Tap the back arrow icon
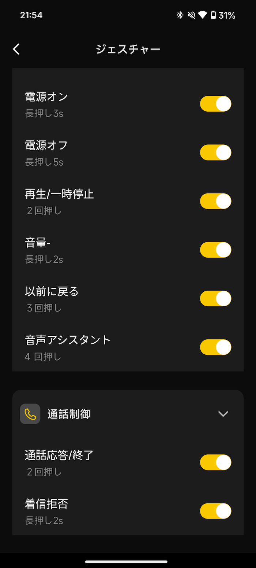The width and height of the screenshot is (256, 568). (16, 49)
